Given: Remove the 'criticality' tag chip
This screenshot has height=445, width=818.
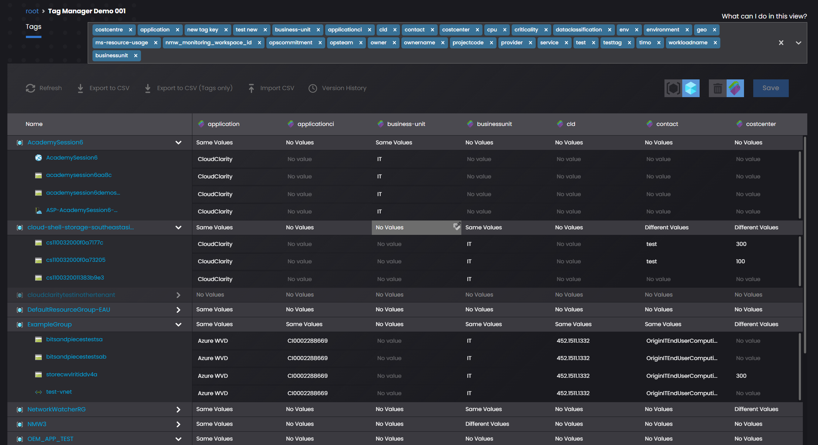Looking at the screenshot, I should pos(546,30).
